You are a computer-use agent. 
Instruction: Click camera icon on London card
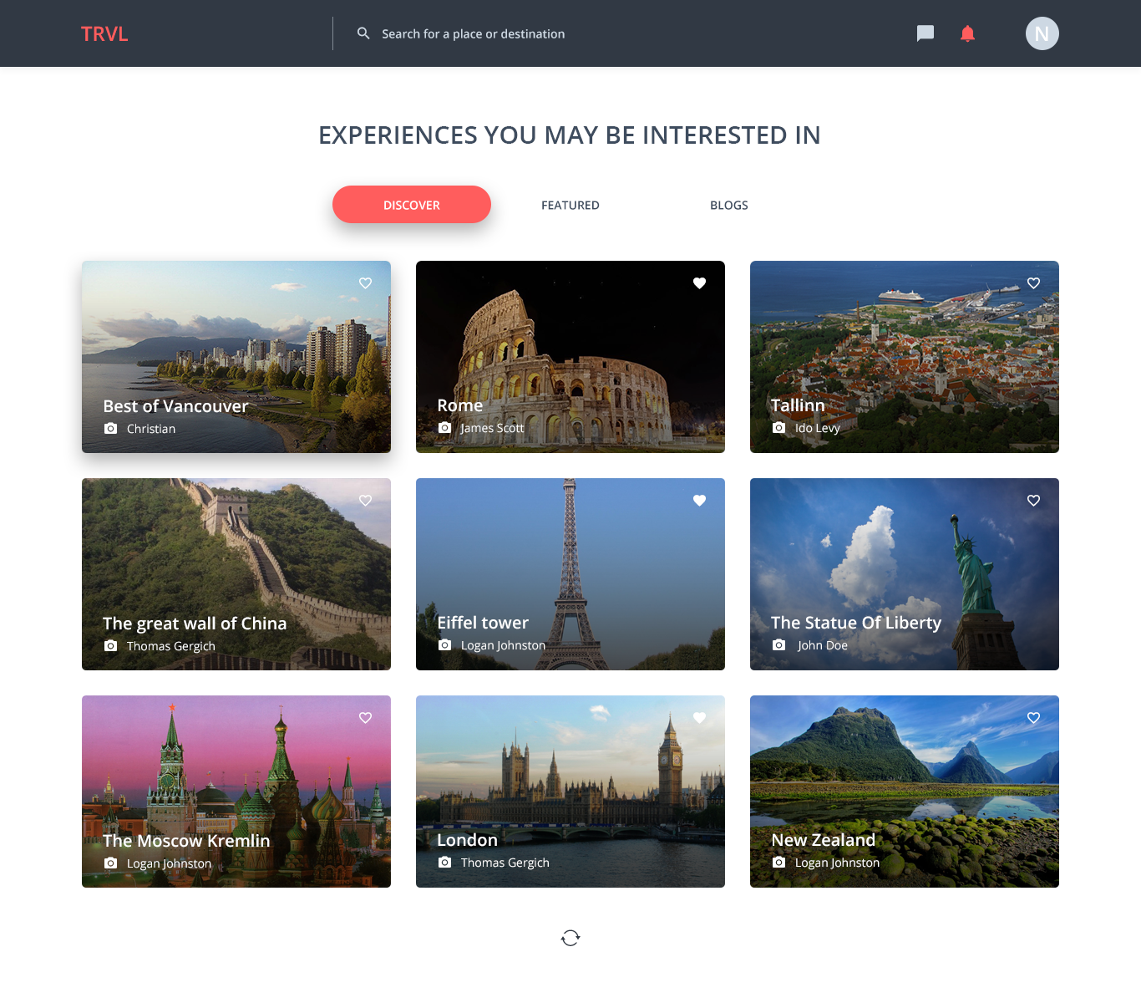coord(444,863)
